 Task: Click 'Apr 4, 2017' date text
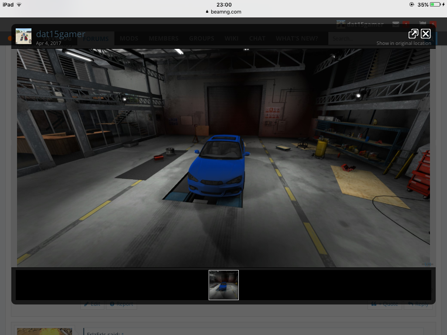point(48,43)
